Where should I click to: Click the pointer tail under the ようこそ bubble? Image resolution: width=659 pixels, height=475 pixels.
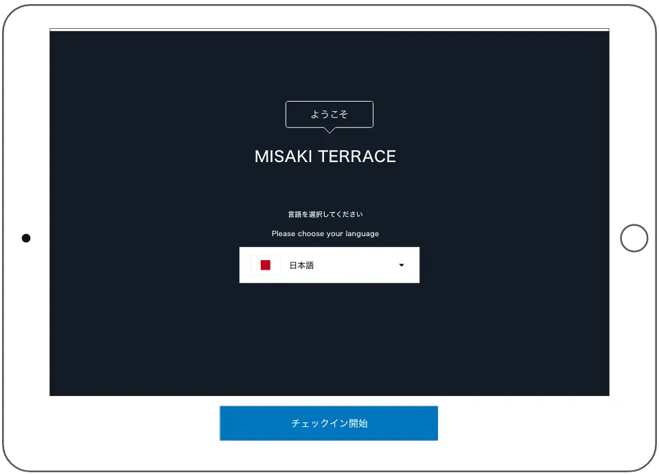(x=329, y=130)
